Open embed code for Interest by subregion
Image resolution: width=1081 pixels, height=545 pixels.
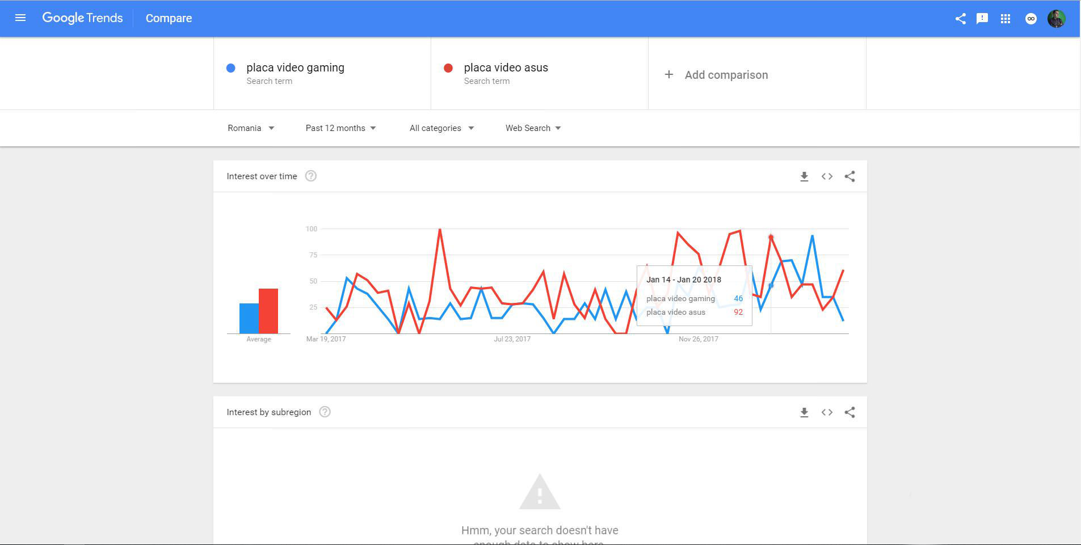tap(827, 412)
